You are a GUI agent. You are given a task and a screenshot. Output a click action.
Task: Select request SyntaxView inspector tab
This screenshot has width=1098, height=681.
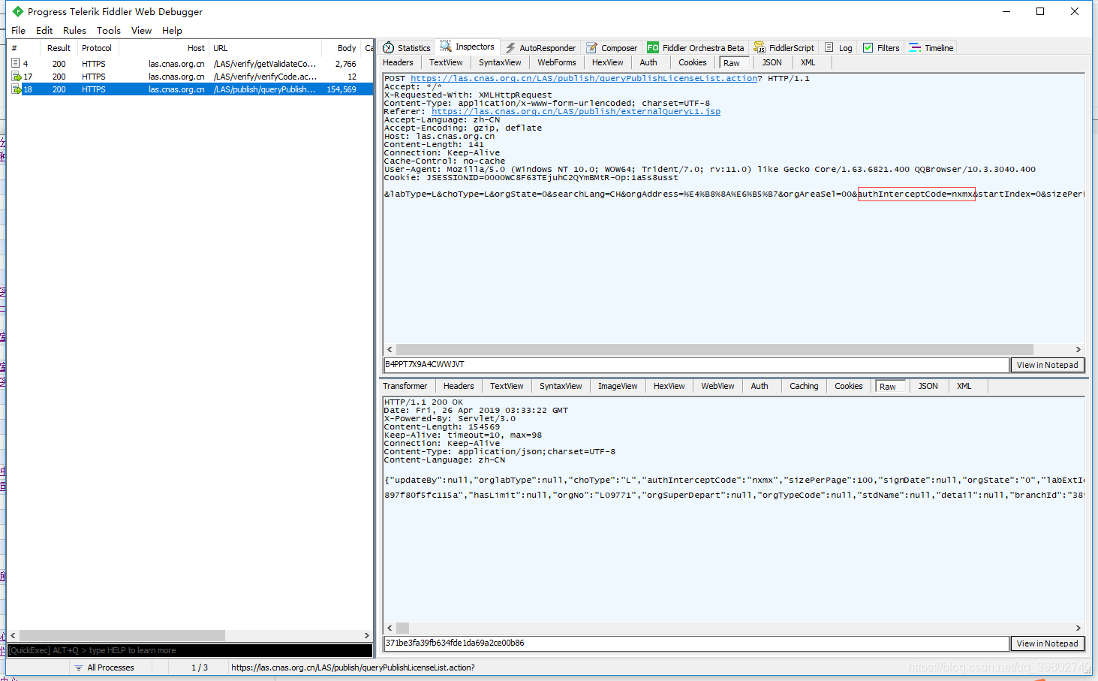pyautogui.click(x=500, y=63)
